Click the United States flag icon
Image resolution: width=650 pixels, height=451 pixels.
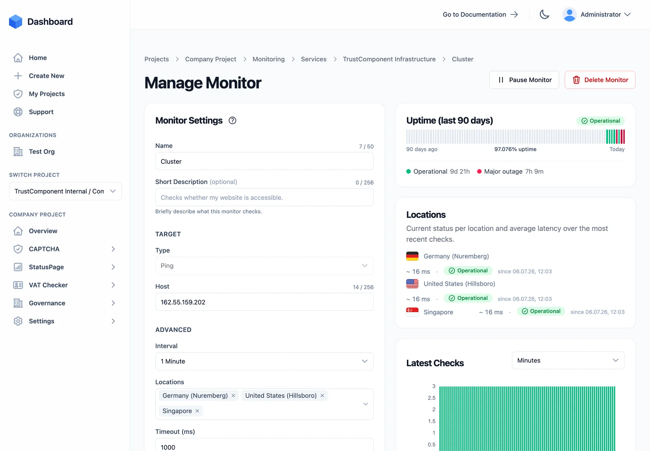tap(412, 284)
